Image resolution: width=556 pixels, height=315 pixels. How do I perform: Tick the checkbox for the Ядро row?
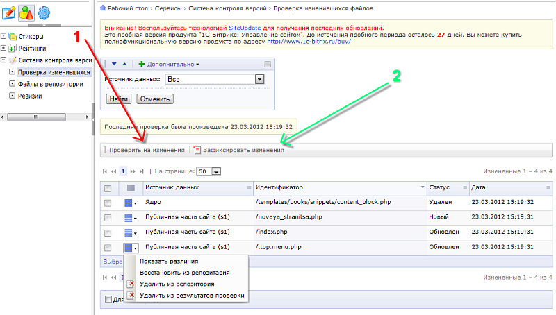107,203
